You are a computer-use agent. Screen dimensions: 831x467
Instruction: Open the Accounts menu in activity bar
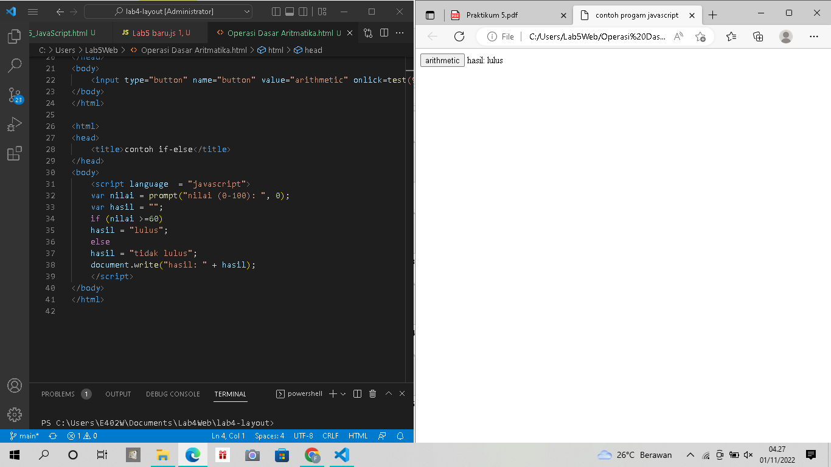click(15, 386)
